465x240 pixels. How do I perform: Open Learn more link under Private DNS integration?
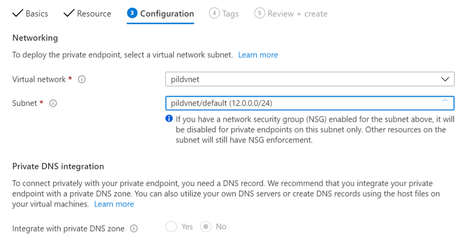point(114,204)
